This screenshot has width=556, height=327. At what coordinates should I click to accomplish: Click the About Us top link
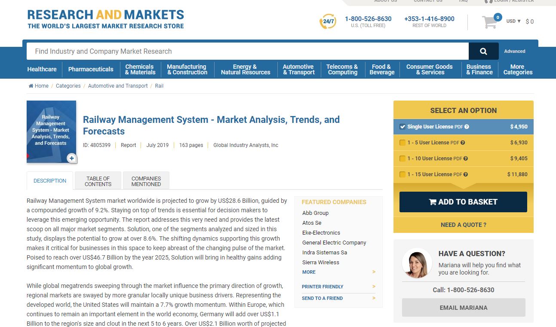[x=386, y=1]
